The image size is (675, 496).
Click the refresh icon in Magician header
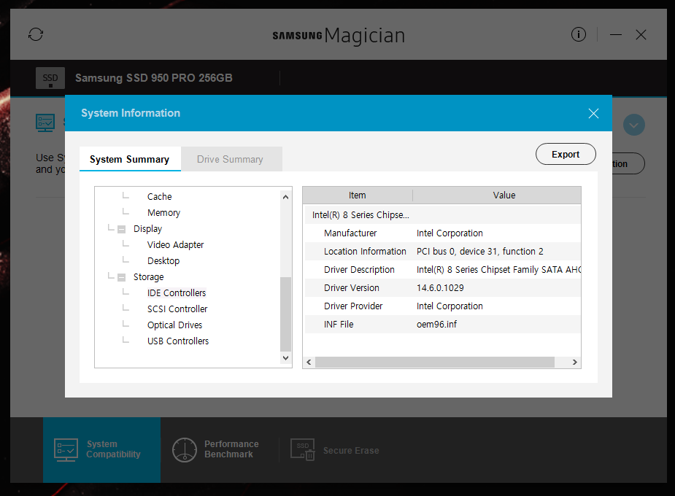click(x=36, y=34)
